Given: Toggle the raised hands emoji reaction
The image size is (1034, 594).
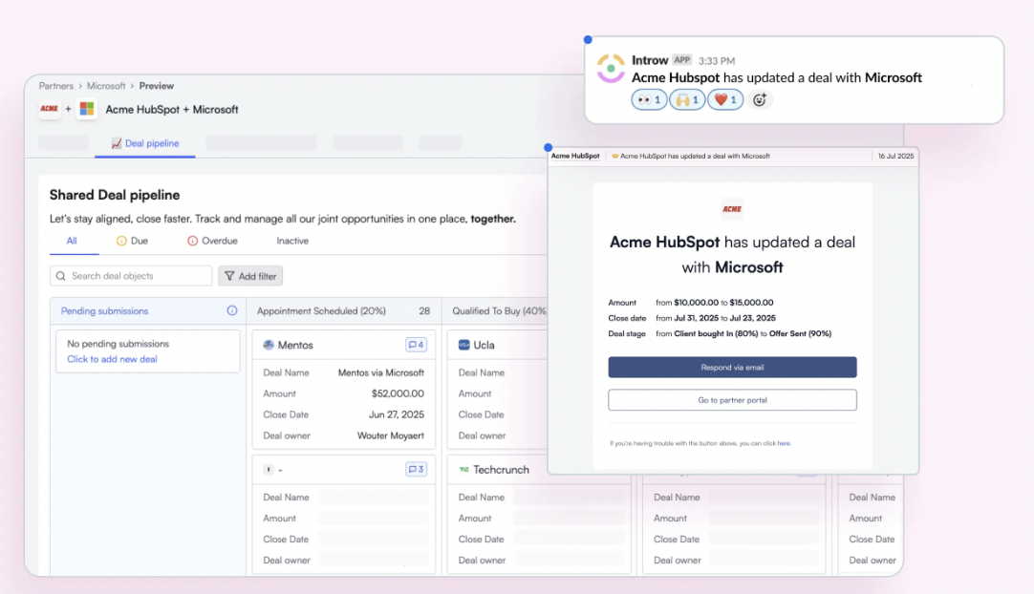Looking at the screenshot, I should click(x=687, y=99).
